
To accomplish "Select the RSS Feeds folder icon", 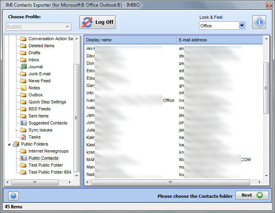I will pyautogui.click(x=23, y=109).
